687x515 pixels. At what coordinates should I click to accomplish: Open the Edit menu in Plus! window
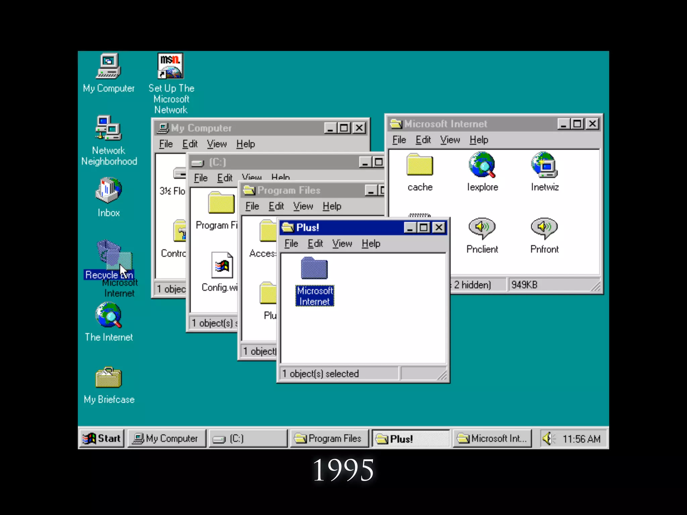point(315,243)
